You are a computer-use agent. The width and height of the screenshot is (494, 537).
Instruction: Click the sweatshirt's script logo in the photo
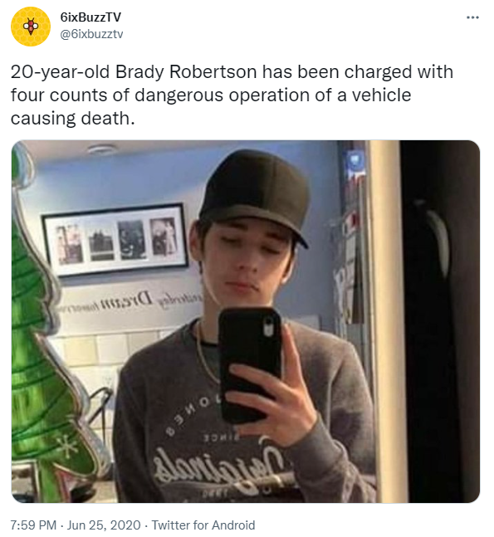pos(219,467)
